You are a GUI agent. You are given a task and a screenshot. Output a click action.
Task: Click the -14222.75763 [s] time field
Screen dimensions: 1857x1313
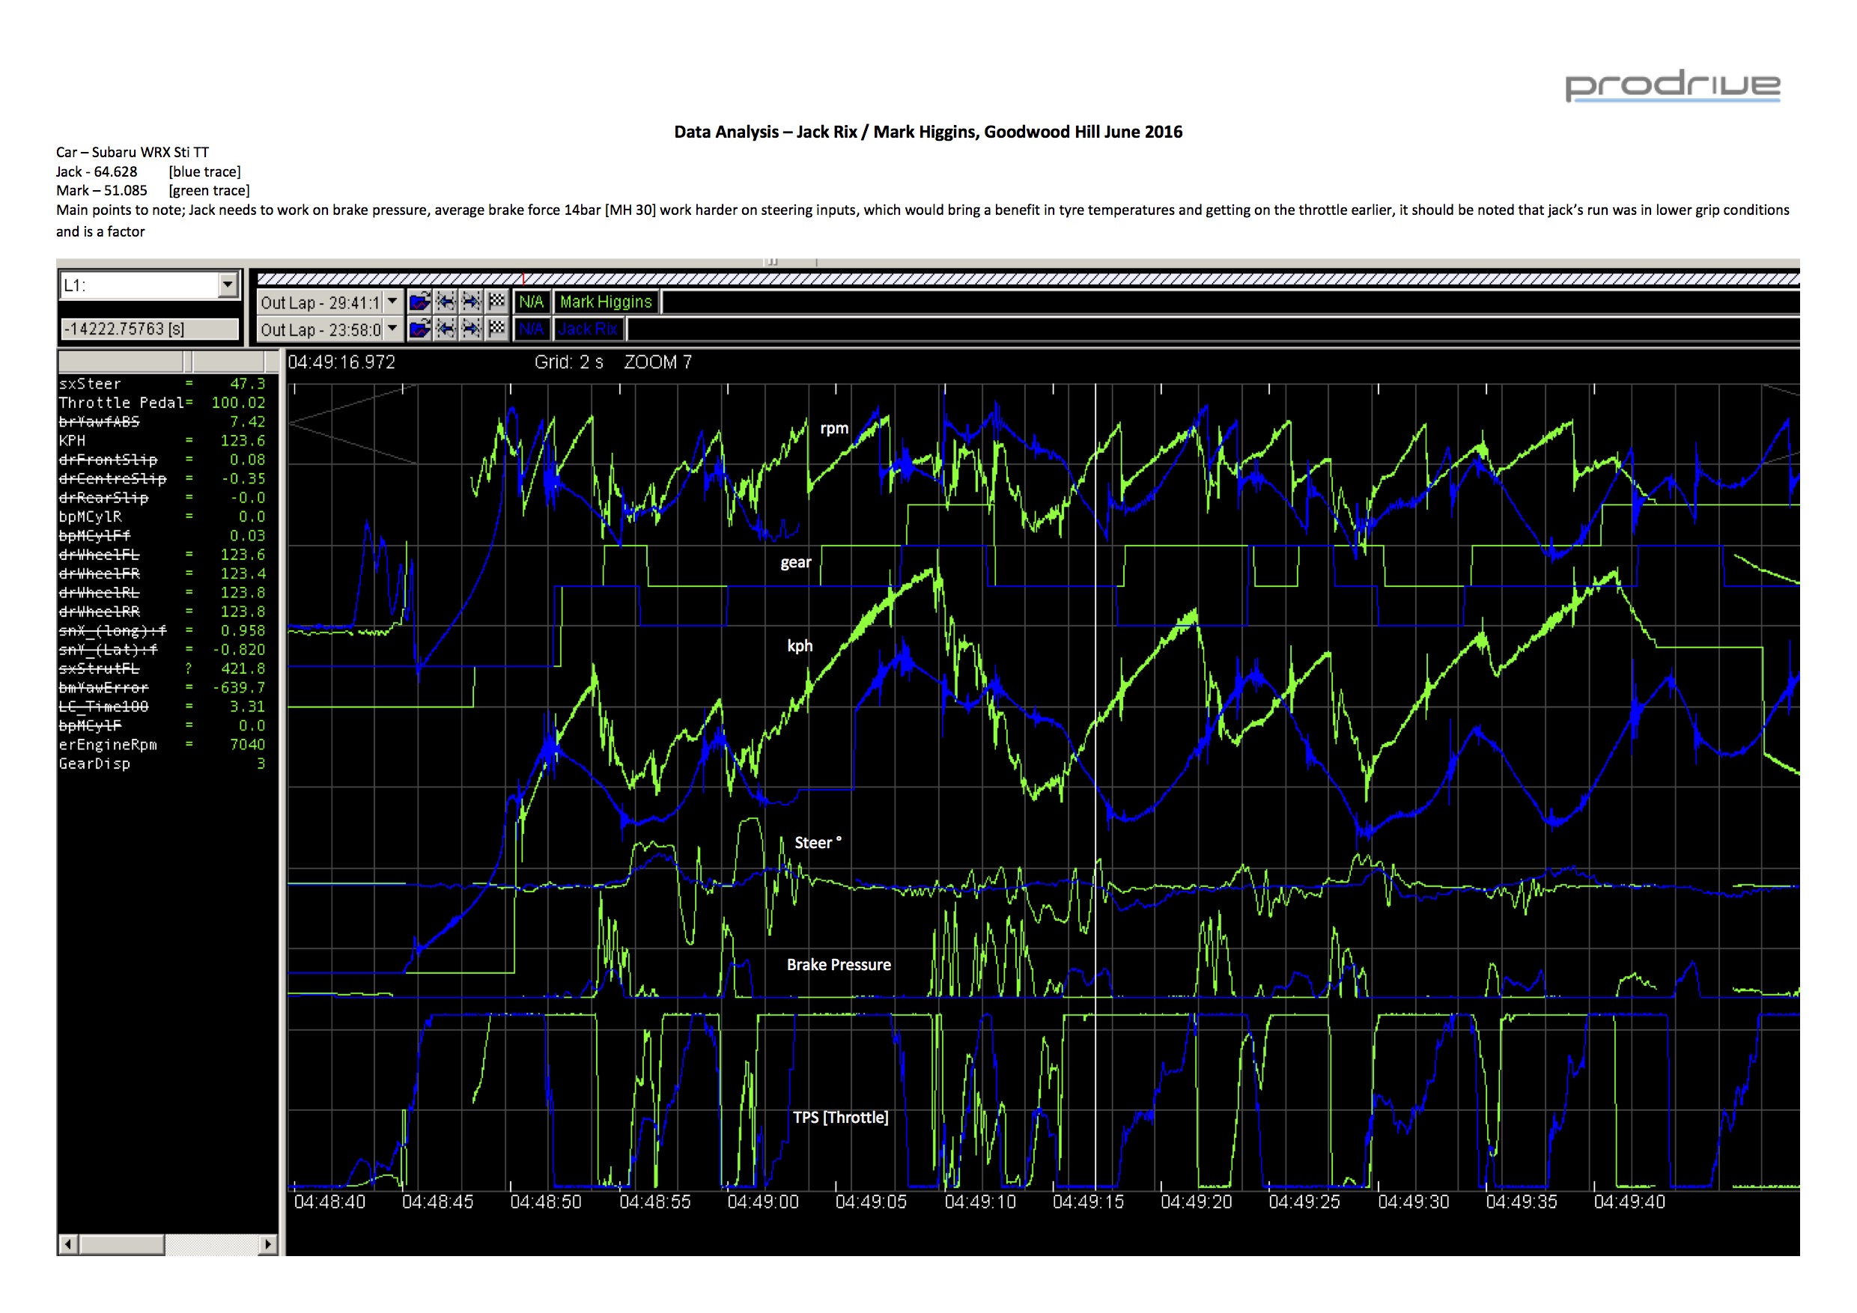(150, 329)
